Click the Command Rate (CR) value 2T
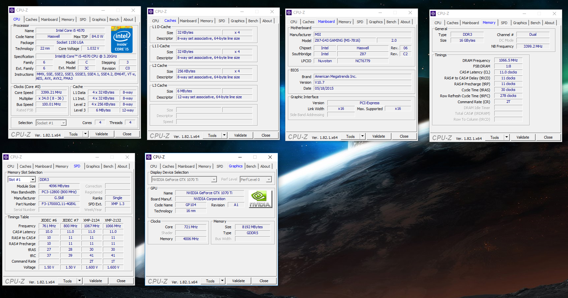This screenshot has width=568, height=298. click(x=508, y=102)
